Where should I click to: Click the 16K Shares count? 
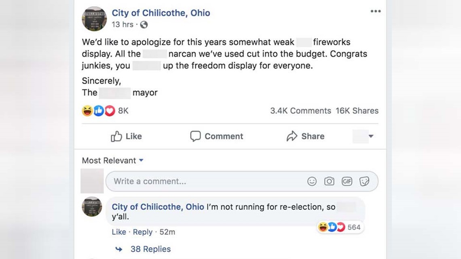tap(357, 111)
